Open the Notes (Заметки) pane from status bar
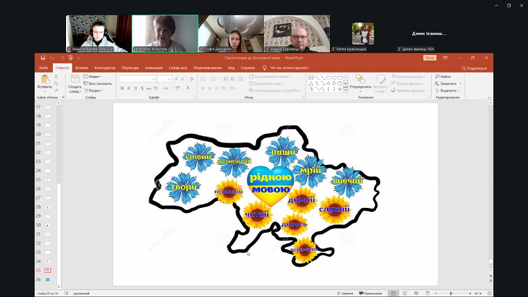Viewport: 528px width, 297px height. coord(345,293)
